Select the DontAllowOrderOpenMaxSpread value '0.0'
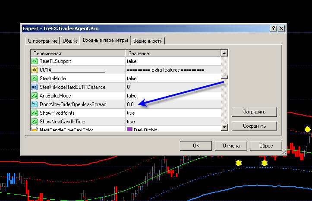 point(130,104)
